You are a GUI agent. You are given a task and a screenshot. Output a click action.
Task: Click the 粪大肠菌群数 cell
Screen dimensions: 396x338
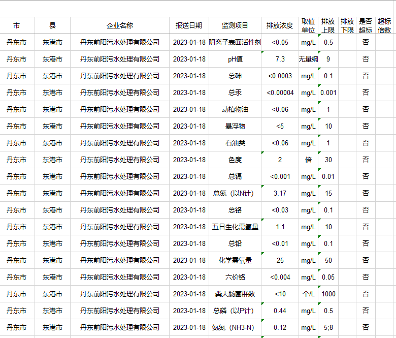point(235,294)
